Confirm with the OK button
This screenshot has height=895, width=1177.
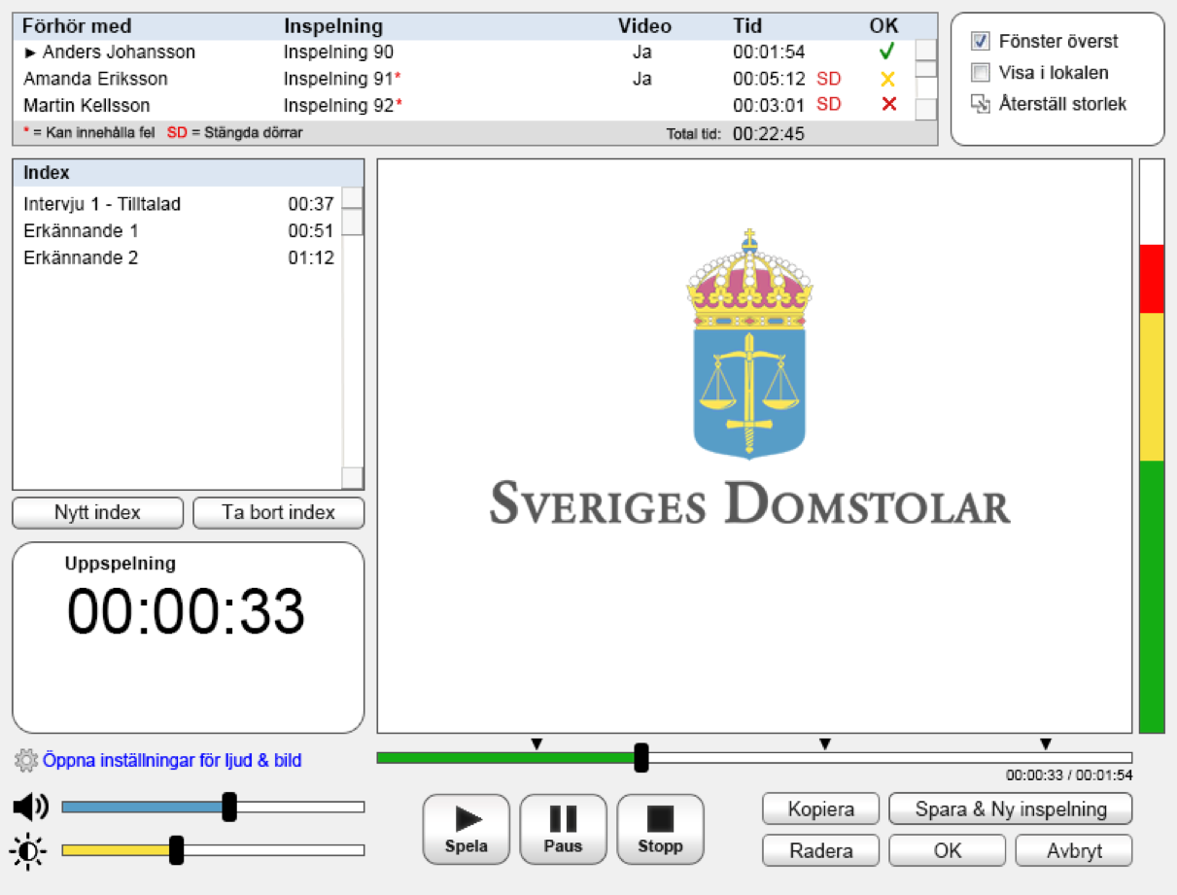coord(948,850)
